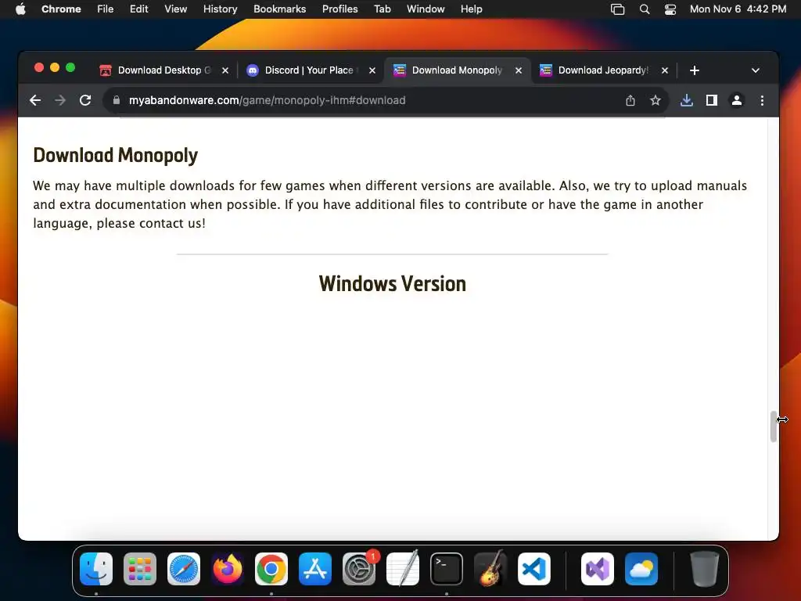Open the weather cloud app in Dock
The width and height of the screenshot is (801, 601).
click(641, 569)
